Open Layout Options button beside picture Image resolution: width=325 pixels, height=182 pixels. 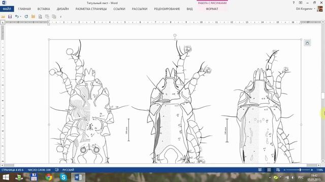click(307, 43)
